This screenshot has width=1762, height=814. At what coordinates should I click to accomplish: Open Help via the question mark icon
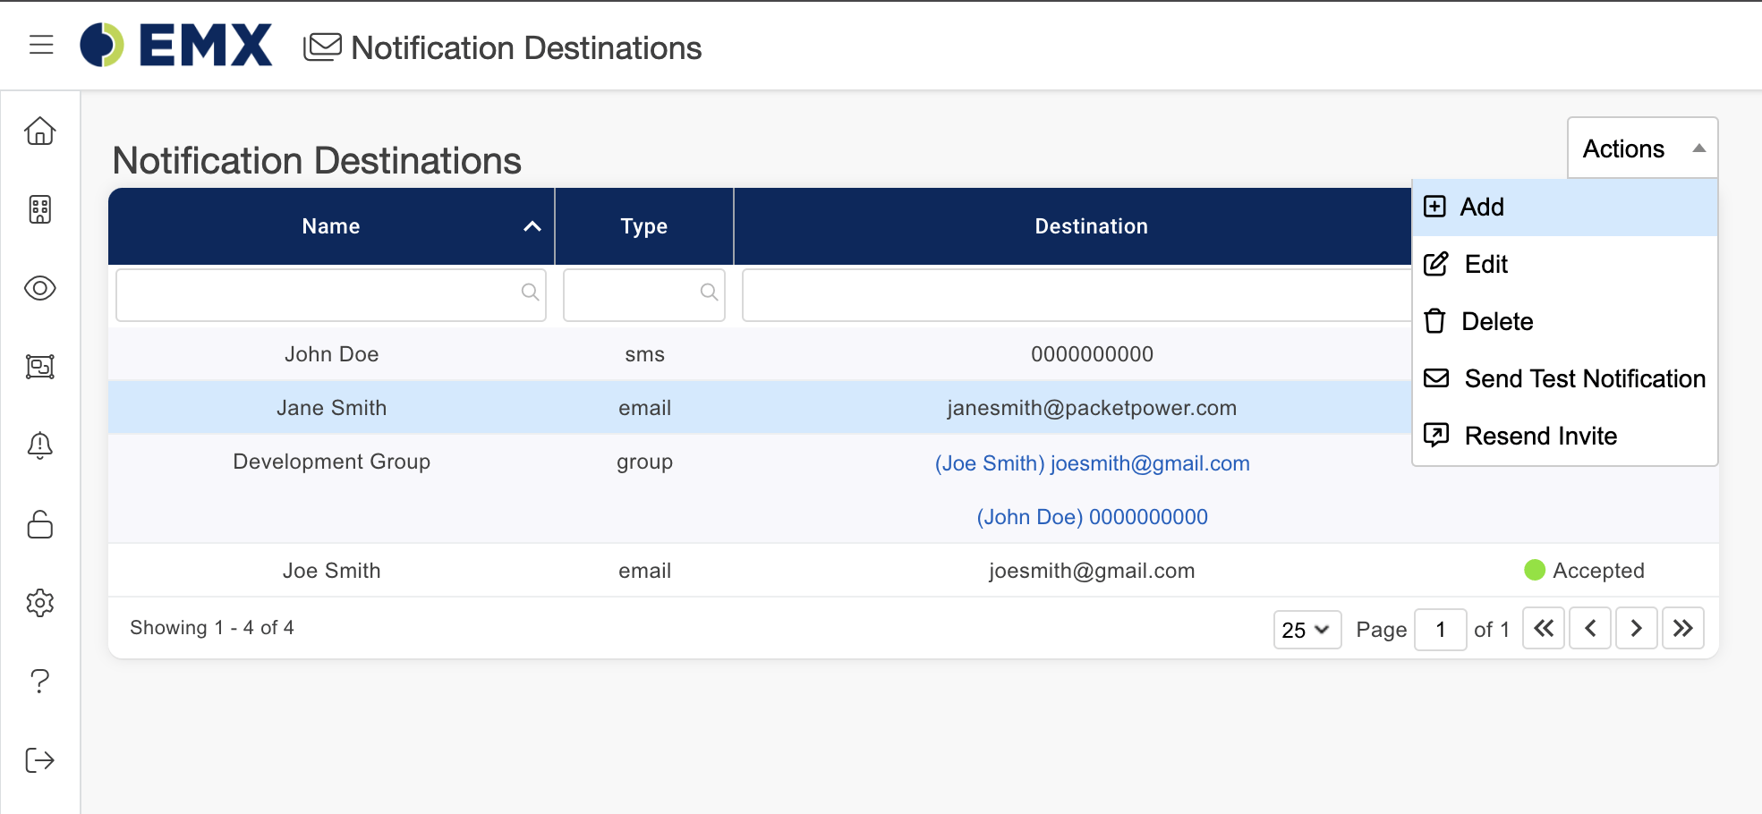coord(40,682)
